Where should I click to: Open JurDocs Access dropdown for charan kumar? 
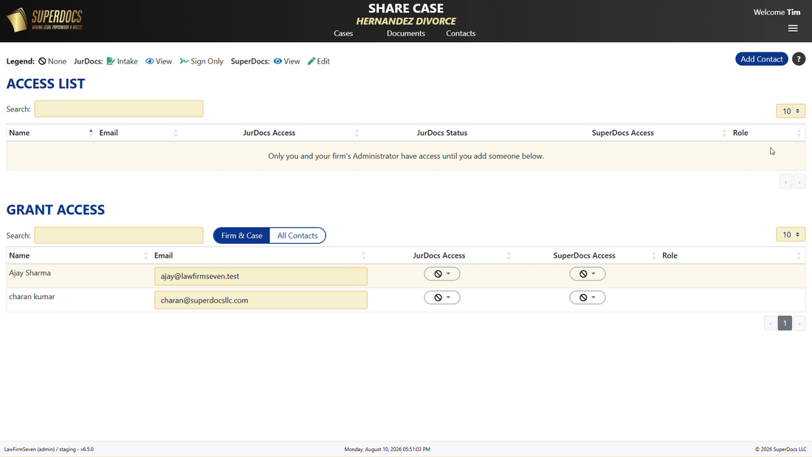(x=441, y=298)
